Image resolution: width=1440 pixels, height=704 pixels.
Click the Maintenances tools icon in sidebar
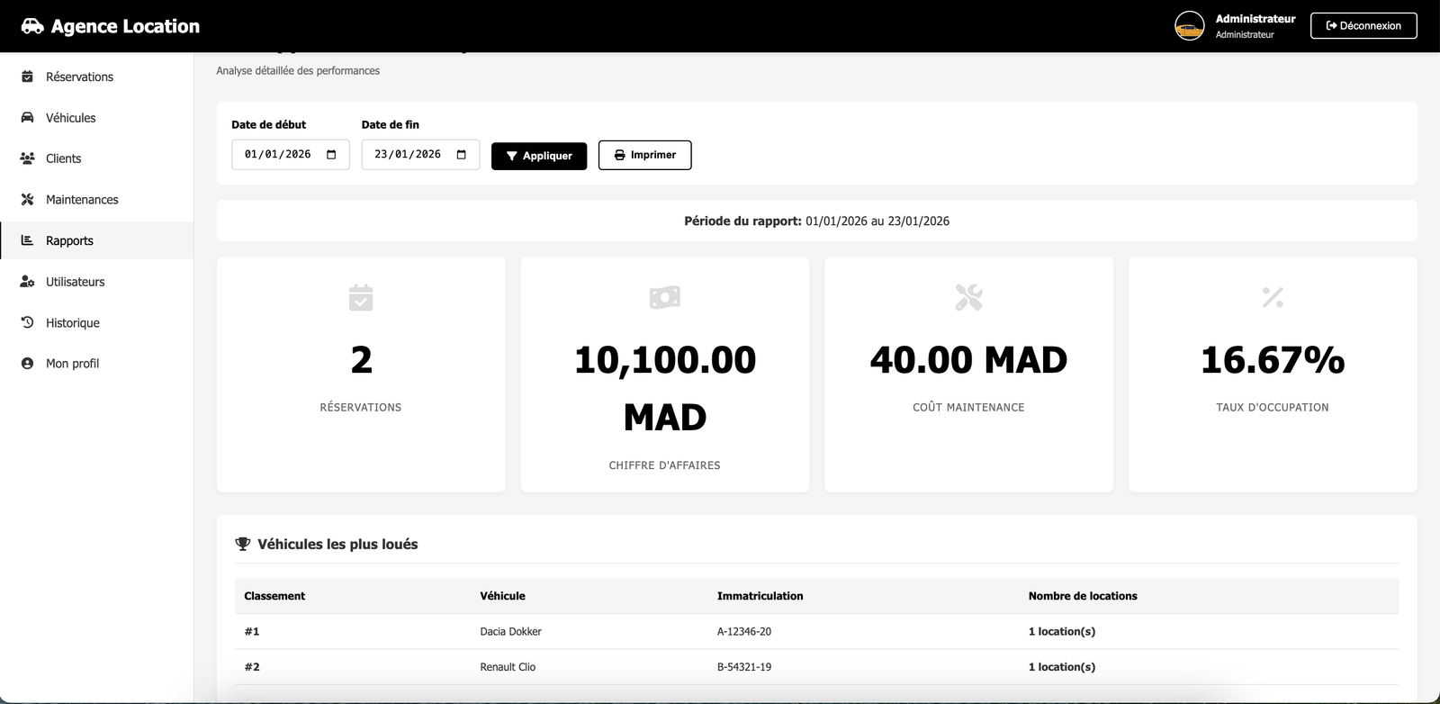tap(27, 200)
